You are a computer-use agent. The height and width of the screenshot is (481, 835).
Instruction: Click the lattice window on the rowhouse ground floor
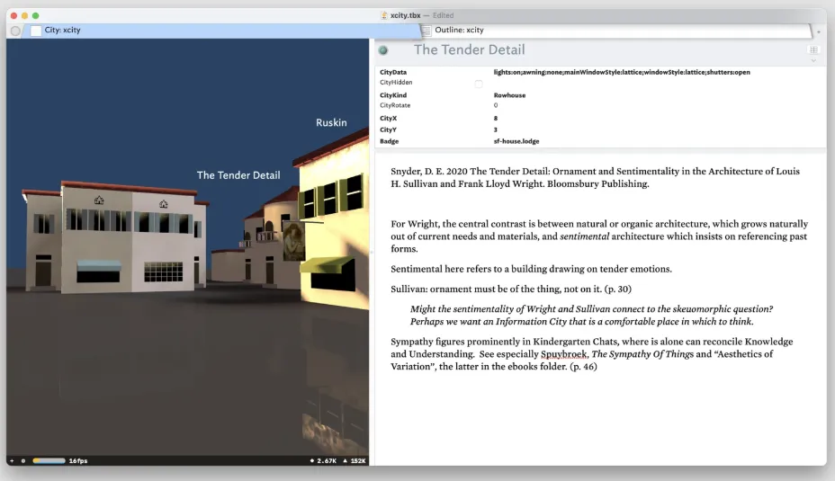click(164, 272)
